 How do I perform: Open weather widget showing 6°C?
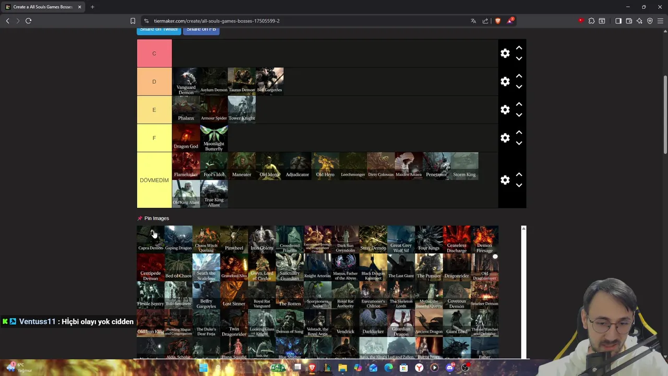click(x=19, y=367)
